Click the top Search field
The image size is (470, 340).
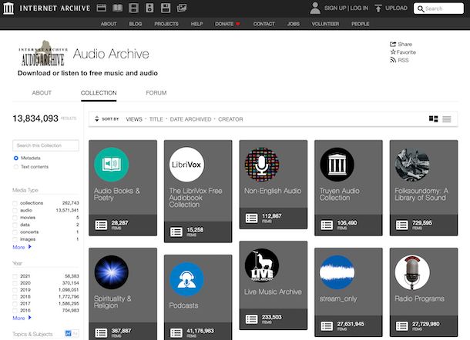point(438,8)
